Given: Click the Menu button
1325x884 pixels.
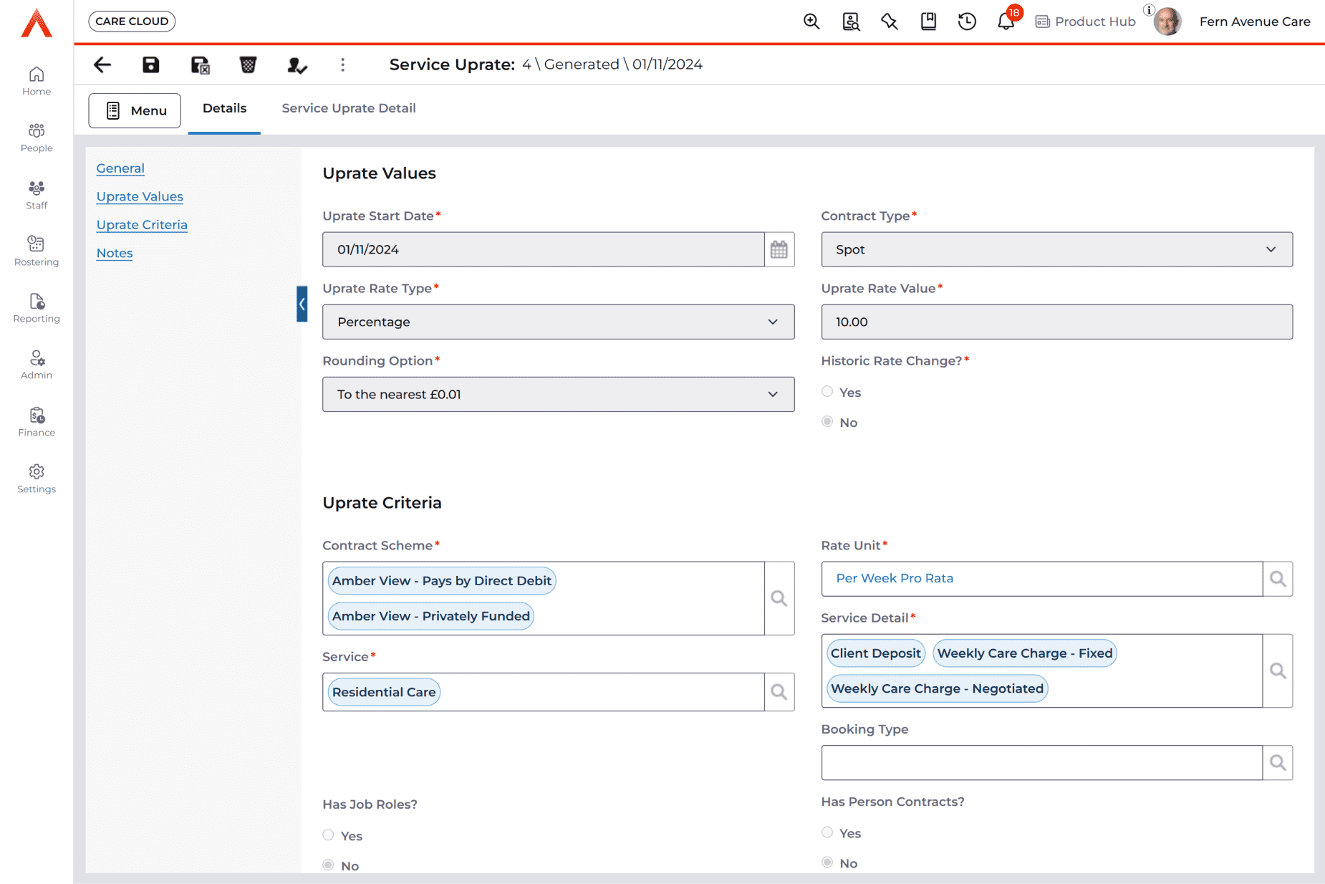Looking at the screenshot, I should pyautogui.click(x=135, y=110).
